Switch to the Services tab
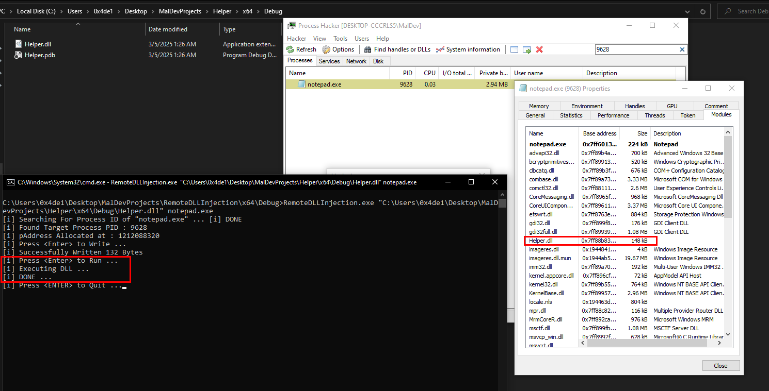Image resolution: width=769 pixels, height=391 pixels. point(329,61)
